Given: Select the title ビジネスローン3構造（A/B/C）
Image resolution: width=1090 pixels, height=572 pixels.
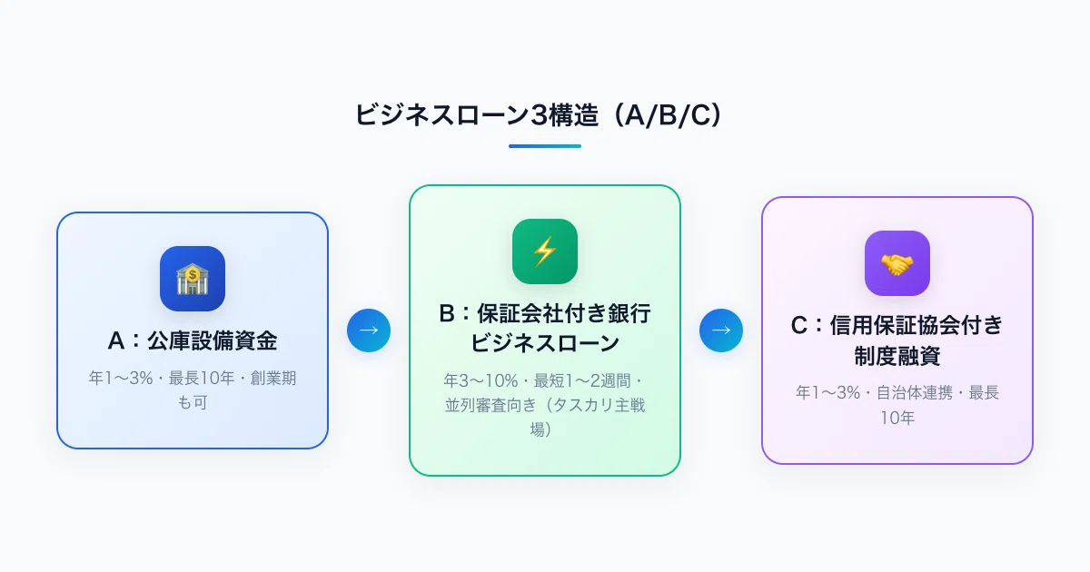Looking at the screenshot, I should click(x=545, y=115).
